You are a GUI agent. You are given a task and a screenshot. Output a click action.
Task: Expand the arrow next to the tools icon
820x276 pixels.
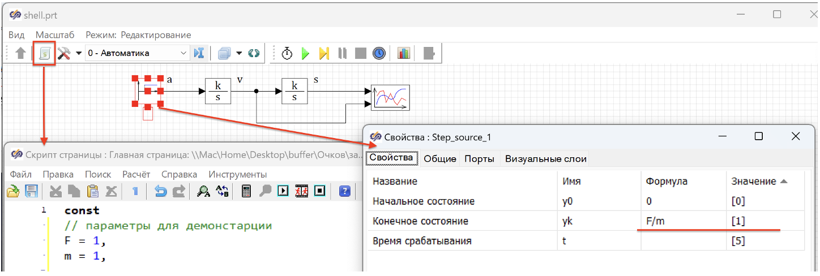coord(79,53)
